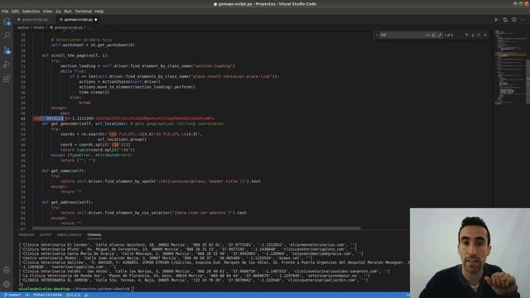Click 'Clinica Veterinaria El Carmen' terminal output row
The width and height of the screenshot is (530, 298).
[x=188, y=245]
